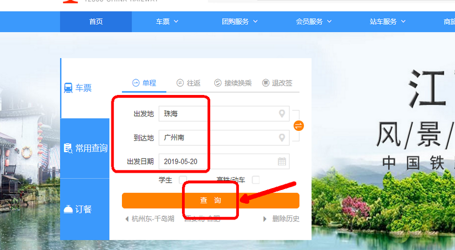Click 杭州东-千岛湖 history link

click(x=153, y=219)
